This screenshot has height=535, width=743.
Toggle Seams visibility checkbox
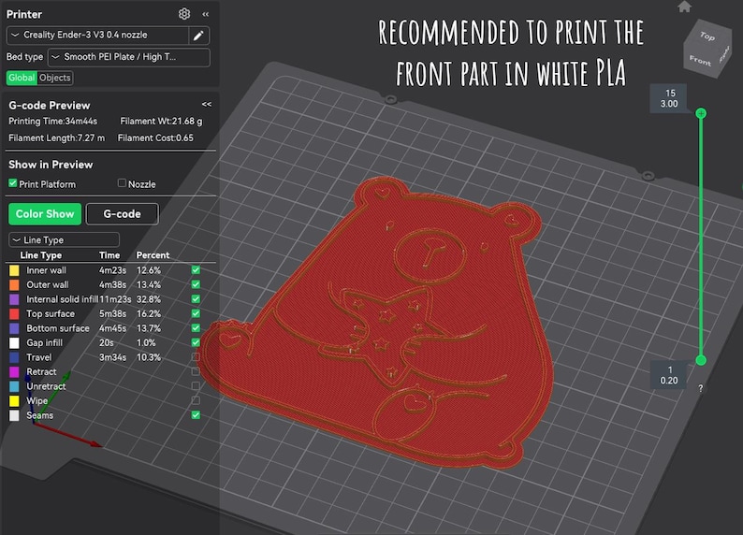coord(196,414)
